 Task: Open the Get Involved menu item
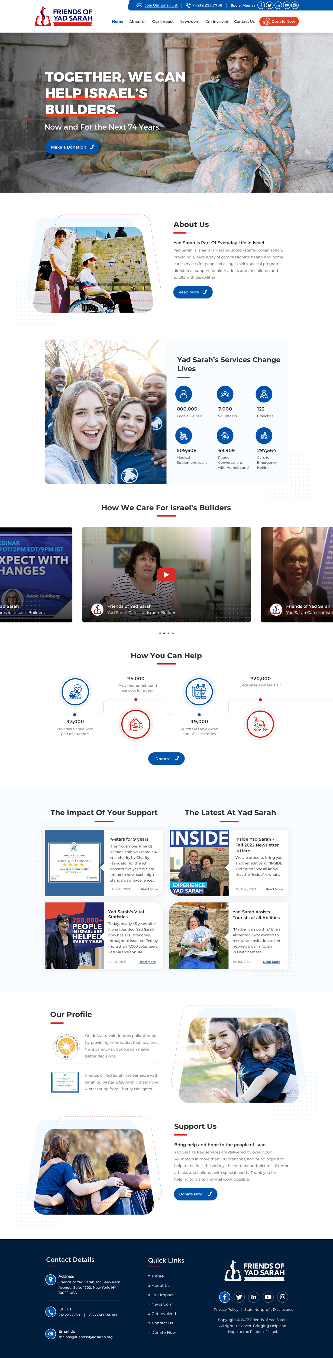pyautogui.click(x=217, y=22)
